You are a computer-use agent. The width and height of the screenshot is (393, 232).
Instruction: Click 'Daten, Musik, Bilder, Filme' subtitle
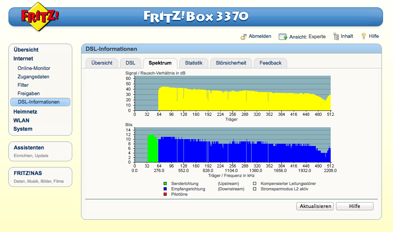pyautogui.click(x=39, y=181)
